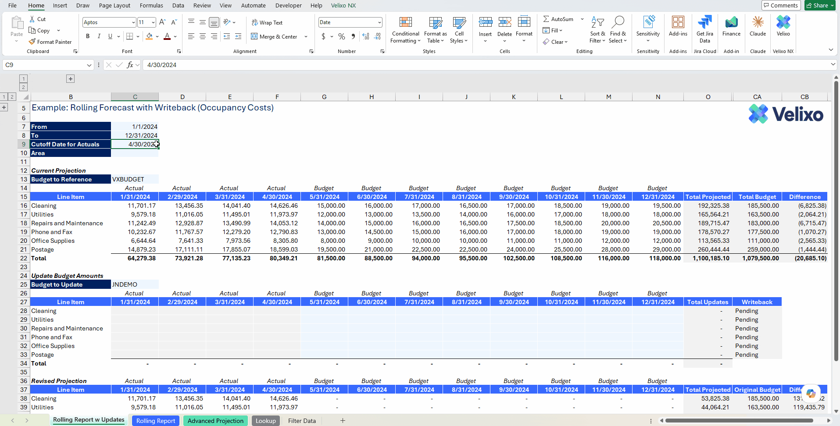Open Format as Table gallery
The height and width of the screenshot is (426, 840).
[435, 30]
